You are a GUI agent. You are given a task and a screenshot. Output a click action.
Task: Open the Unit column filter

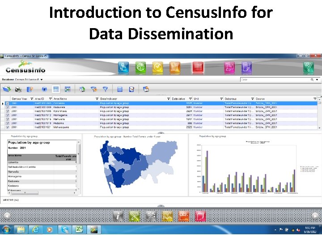coord(221,99)
